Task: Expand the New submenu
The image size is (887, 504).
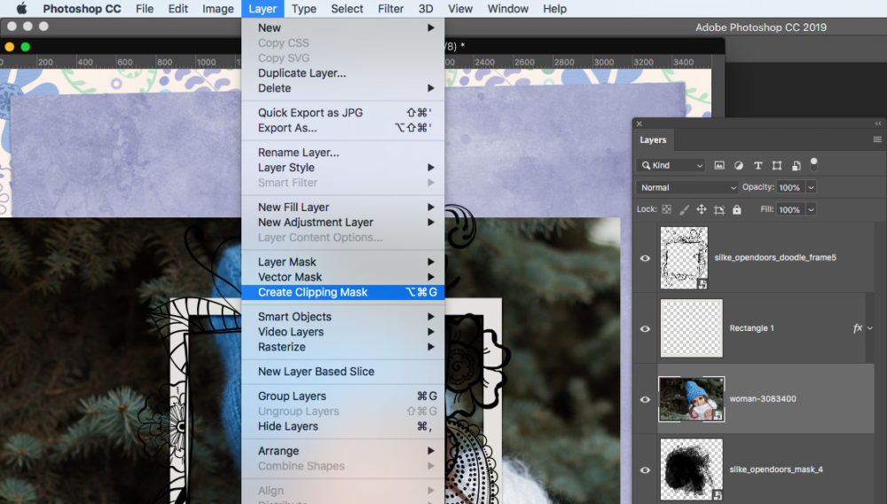Action: (342, 28)
